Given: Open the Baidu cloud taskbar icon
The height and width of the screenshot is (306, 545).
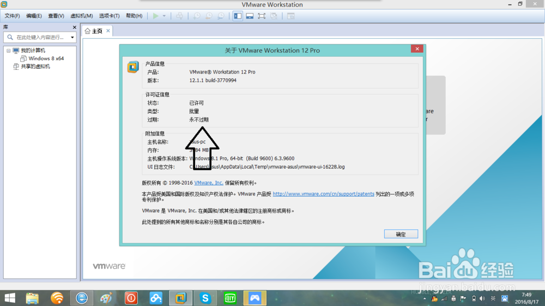Looking at the screenshot, I should (156, 298).
